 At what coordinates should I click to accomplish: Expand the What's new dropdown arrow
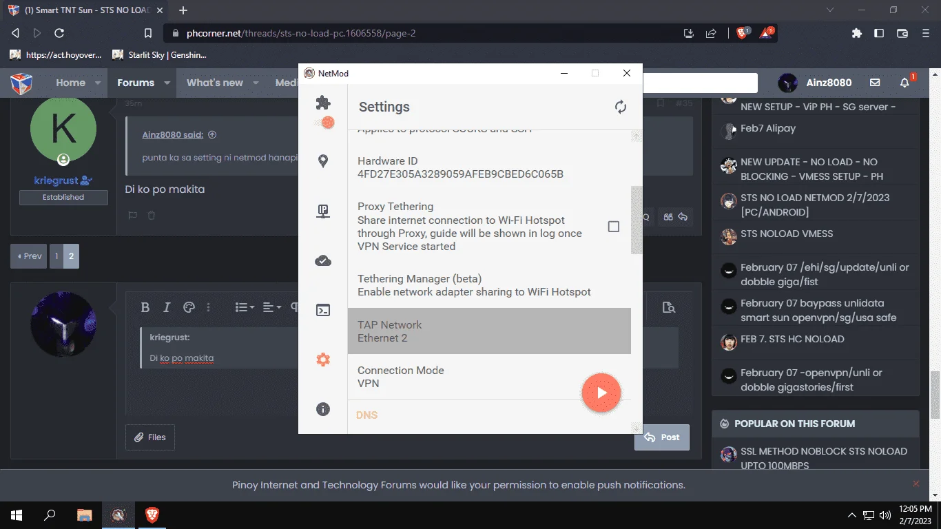point(256,83)
